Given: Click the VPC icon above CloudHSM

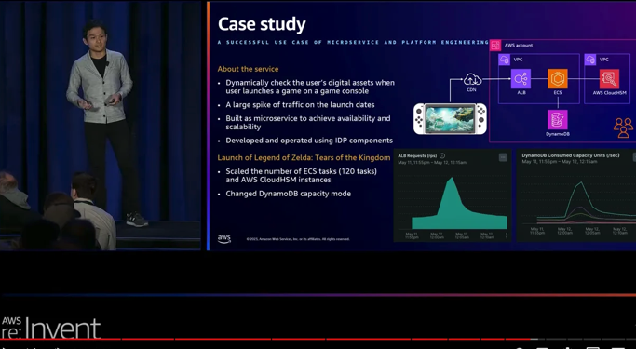Looking at the screenshot, I should pyautogui.click(x=590, y=60).
